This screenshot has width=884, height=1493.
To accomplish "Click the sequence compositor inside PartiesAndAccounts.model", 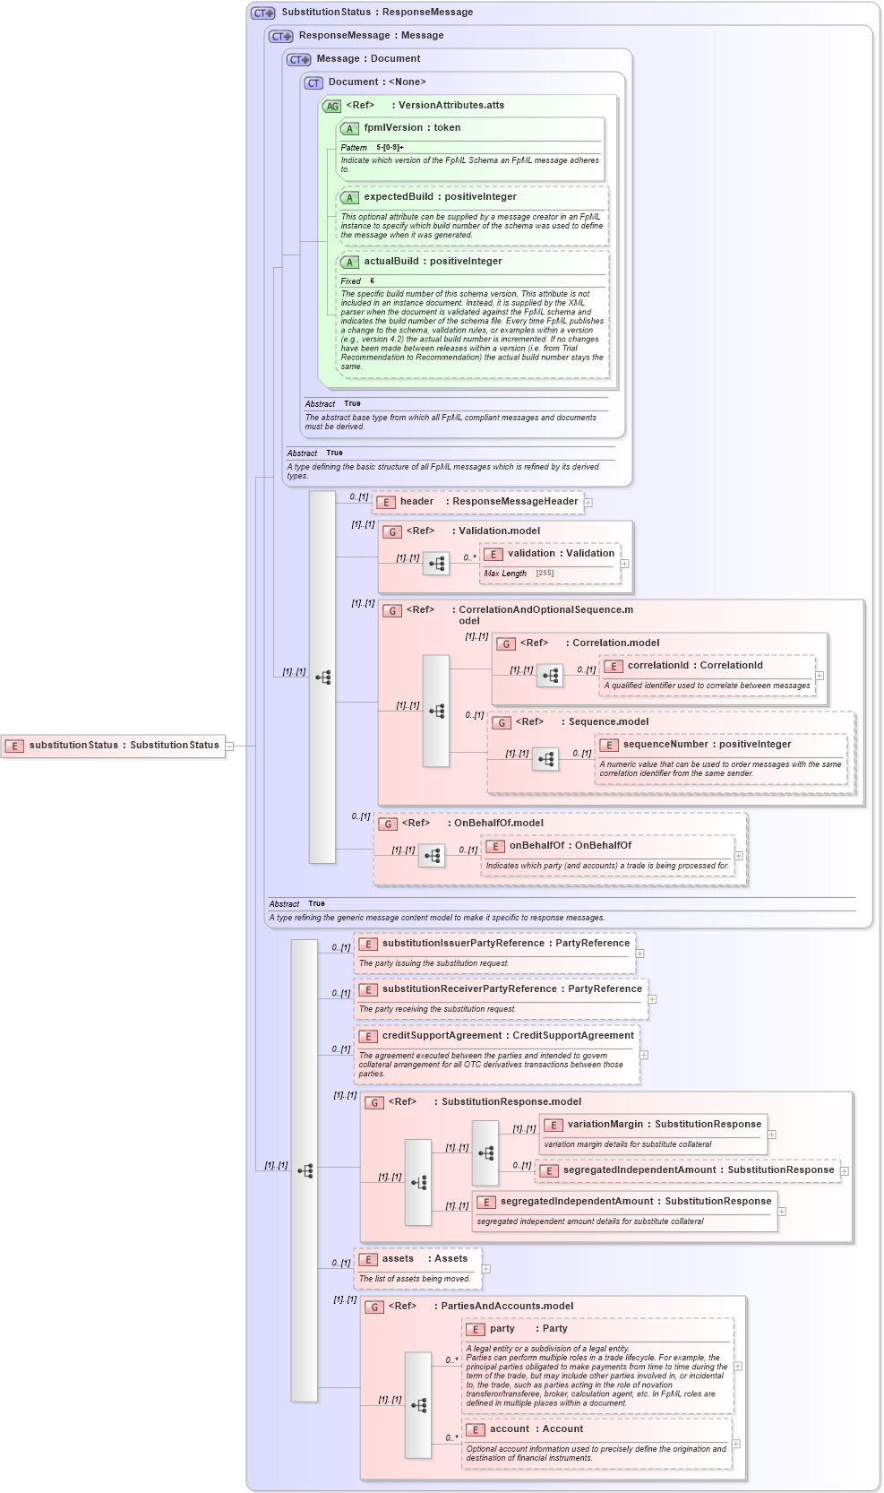I will click(418, 1405).
